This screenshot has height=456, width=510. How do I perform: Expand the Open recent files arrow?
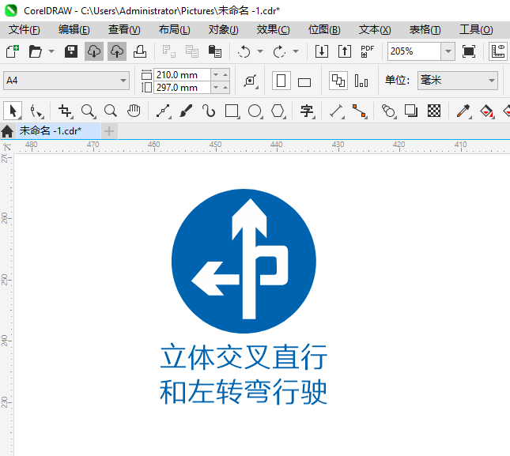click(51, 51)
